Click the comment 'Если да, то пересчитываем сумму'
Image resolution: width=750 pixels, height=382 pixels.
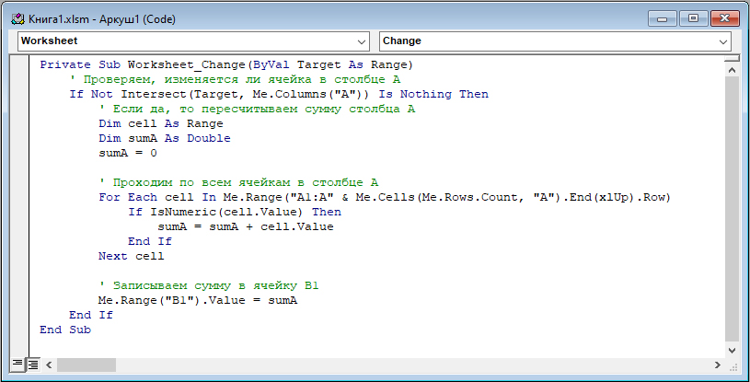point(257,109)
